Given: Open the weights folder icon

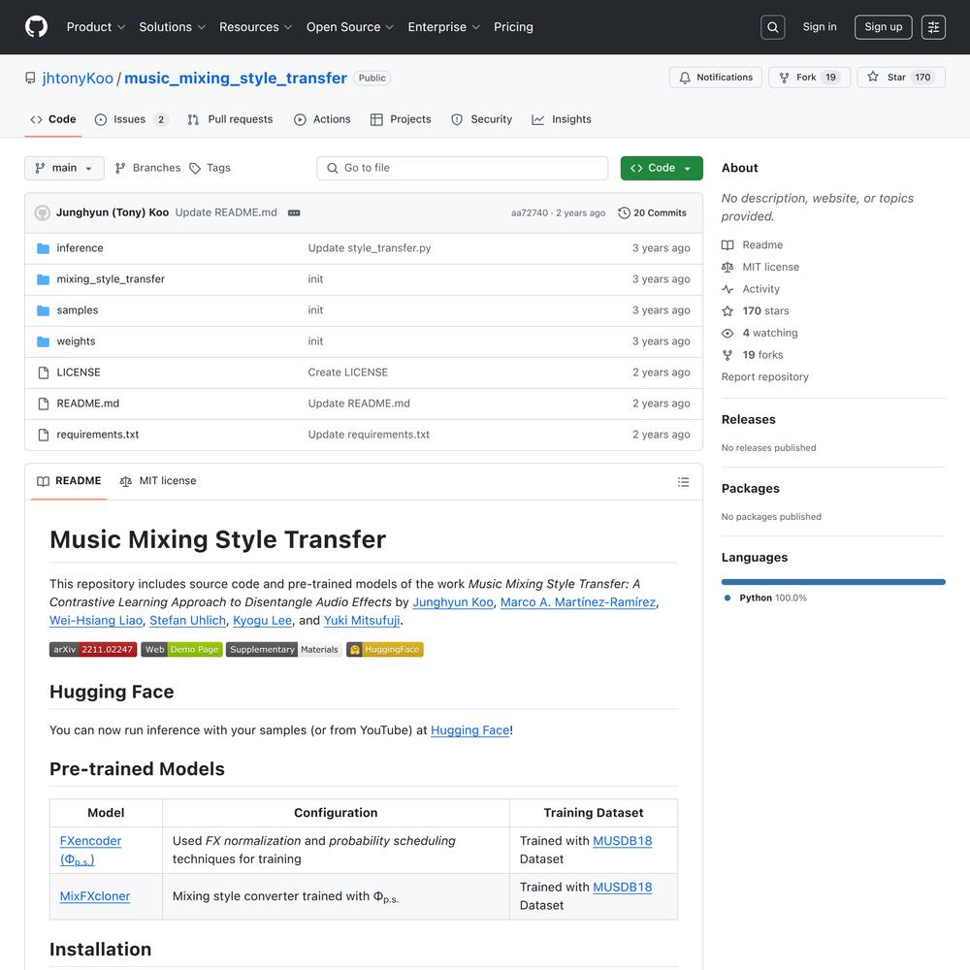Looking at the screenshot, I should click(44, 341).
